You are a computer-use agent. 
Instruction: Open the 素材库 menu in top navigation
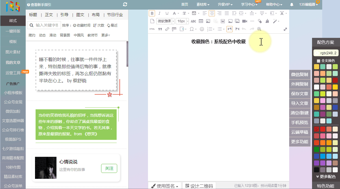point(203,5)
